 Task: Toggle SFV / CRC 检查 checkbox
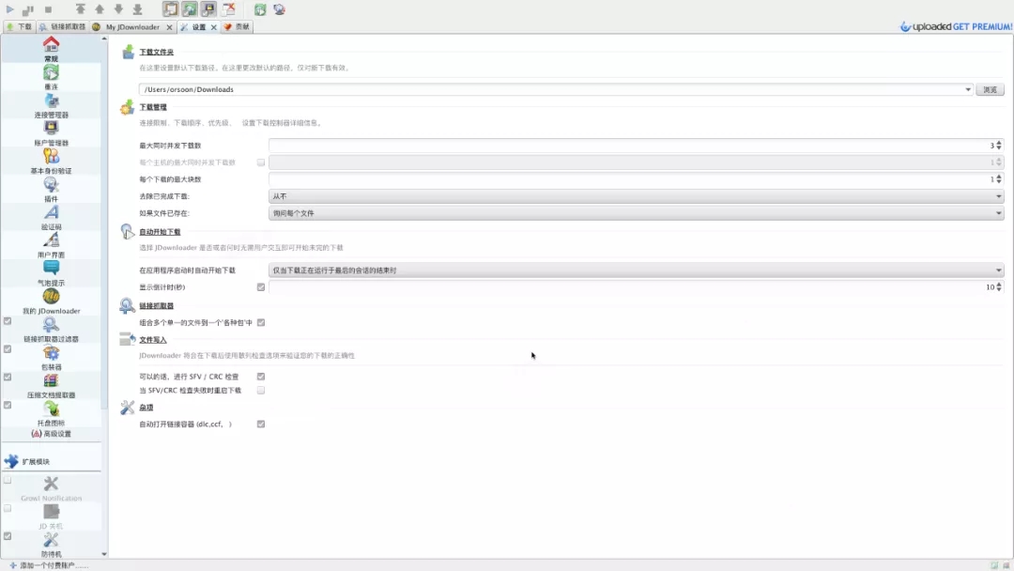[x=261, y=377]
